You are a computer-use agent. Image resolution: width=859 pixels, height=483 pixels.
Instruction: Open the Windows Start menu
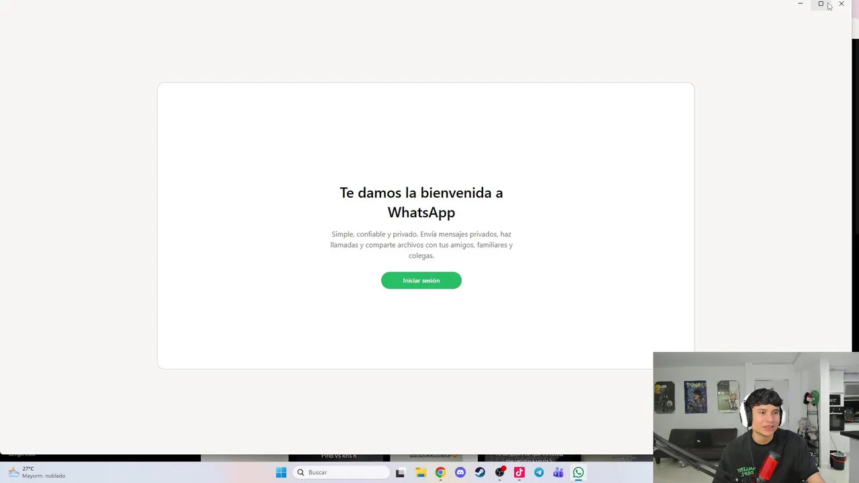click(281, 472)
